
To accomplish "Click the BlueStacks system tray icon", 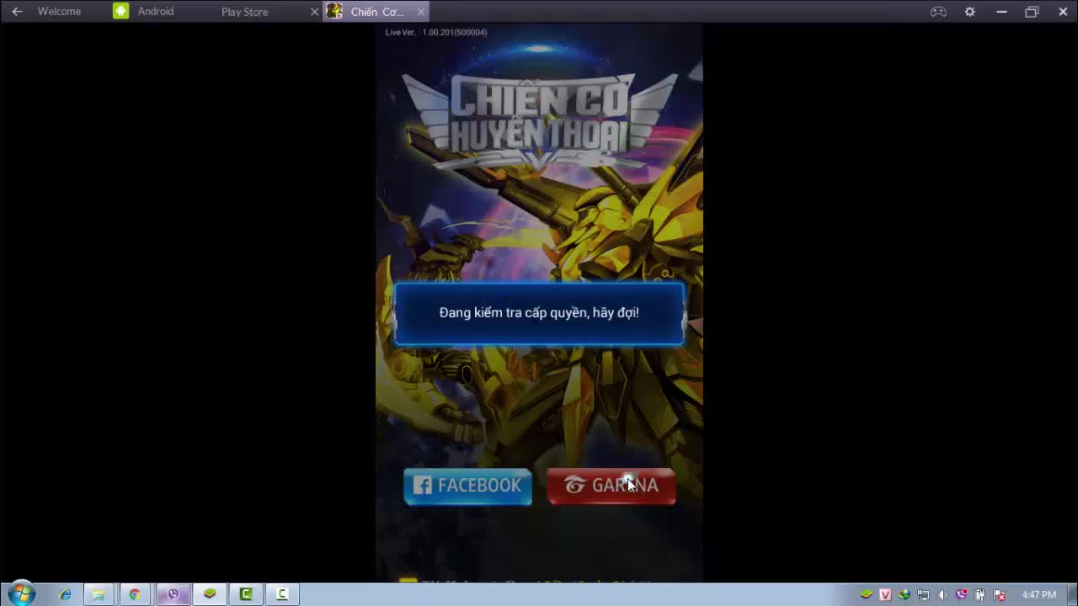I will point(867,594).
